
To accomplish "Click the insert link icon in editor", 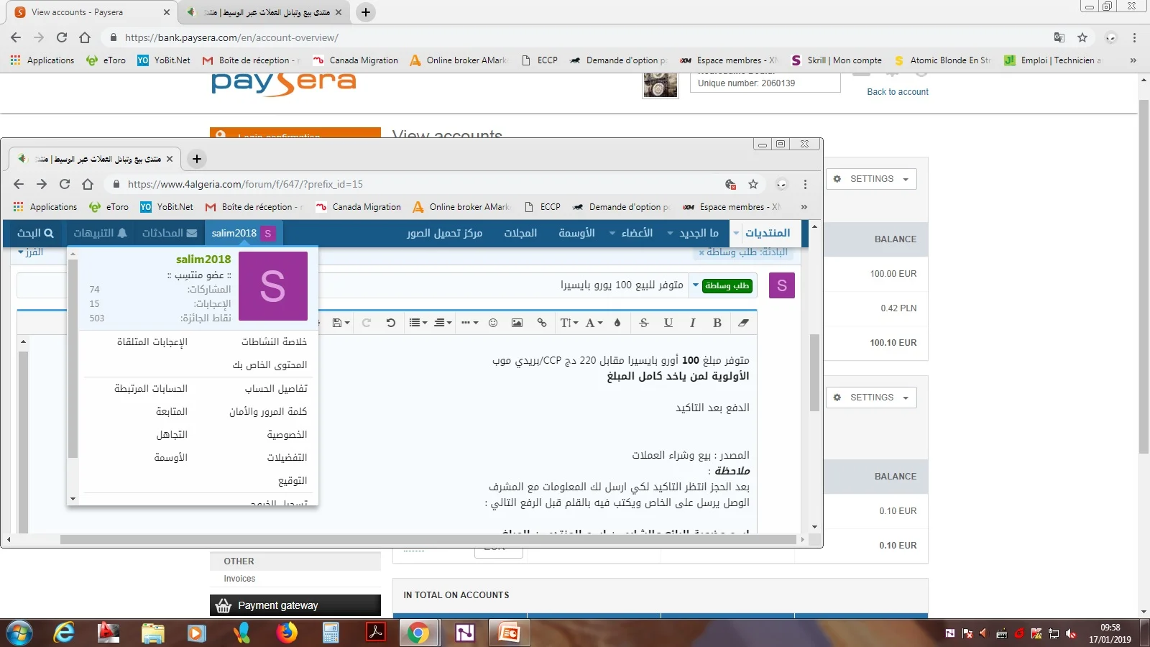I will [x=541, y=323].
